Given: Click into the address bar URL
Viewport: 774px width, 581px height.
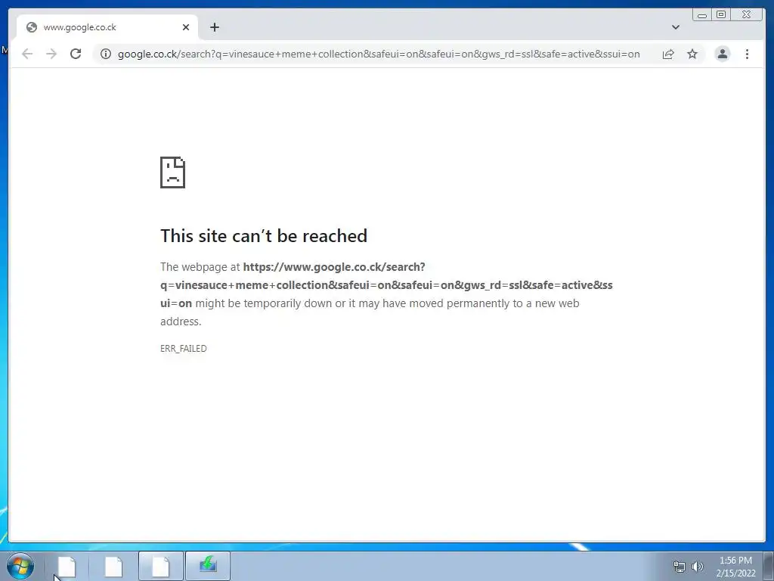Looking at the screenshot, I should click(379, 54).
